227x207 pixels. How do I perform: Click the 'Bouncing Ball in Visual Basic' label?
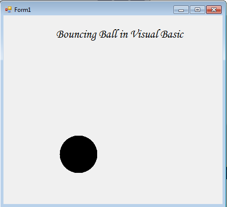pyautogui.click(x=120, y=35)
